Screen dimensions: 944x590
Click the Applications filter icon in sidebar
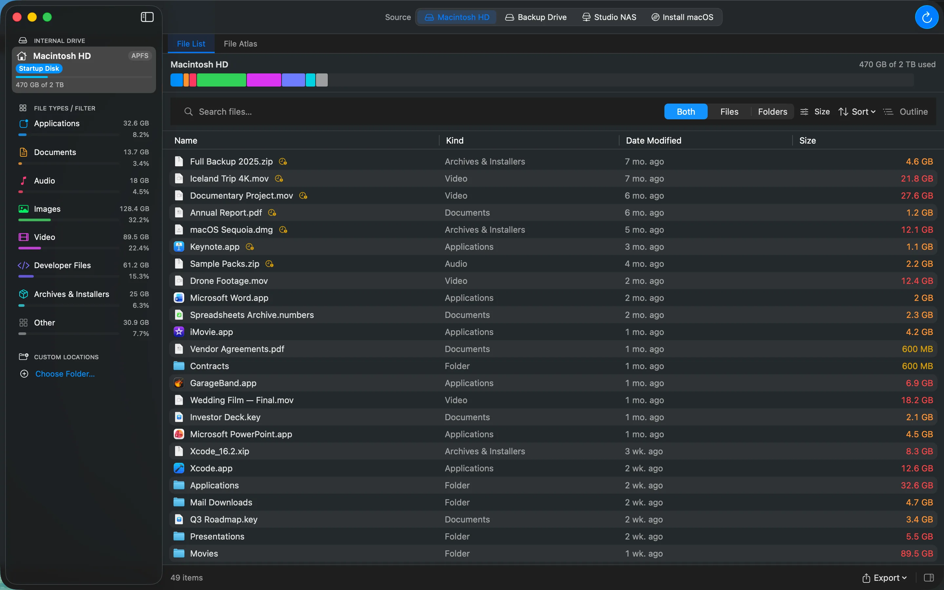[23, 123]
